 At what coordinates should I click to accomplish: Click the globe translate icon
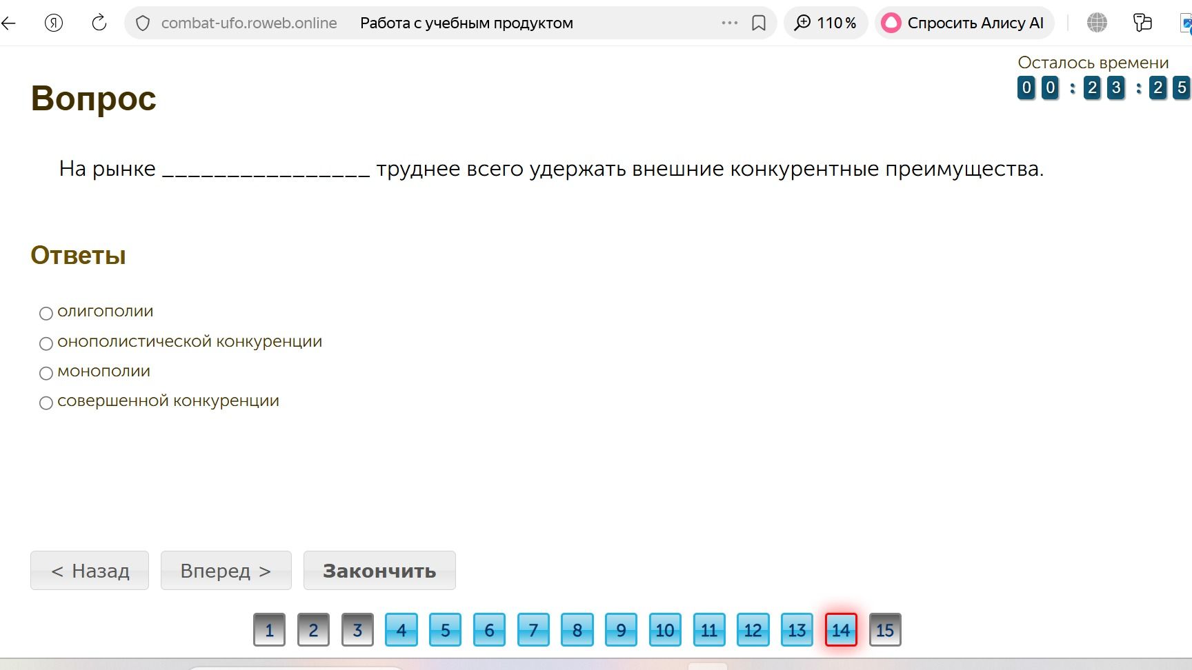point(1097,23)
